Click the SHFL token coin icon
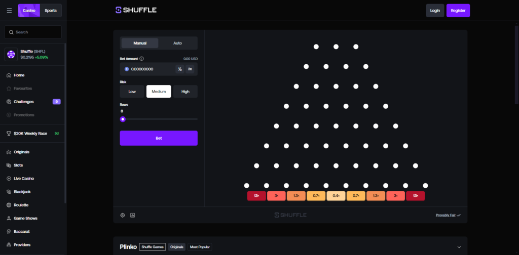 coord(11,54)
